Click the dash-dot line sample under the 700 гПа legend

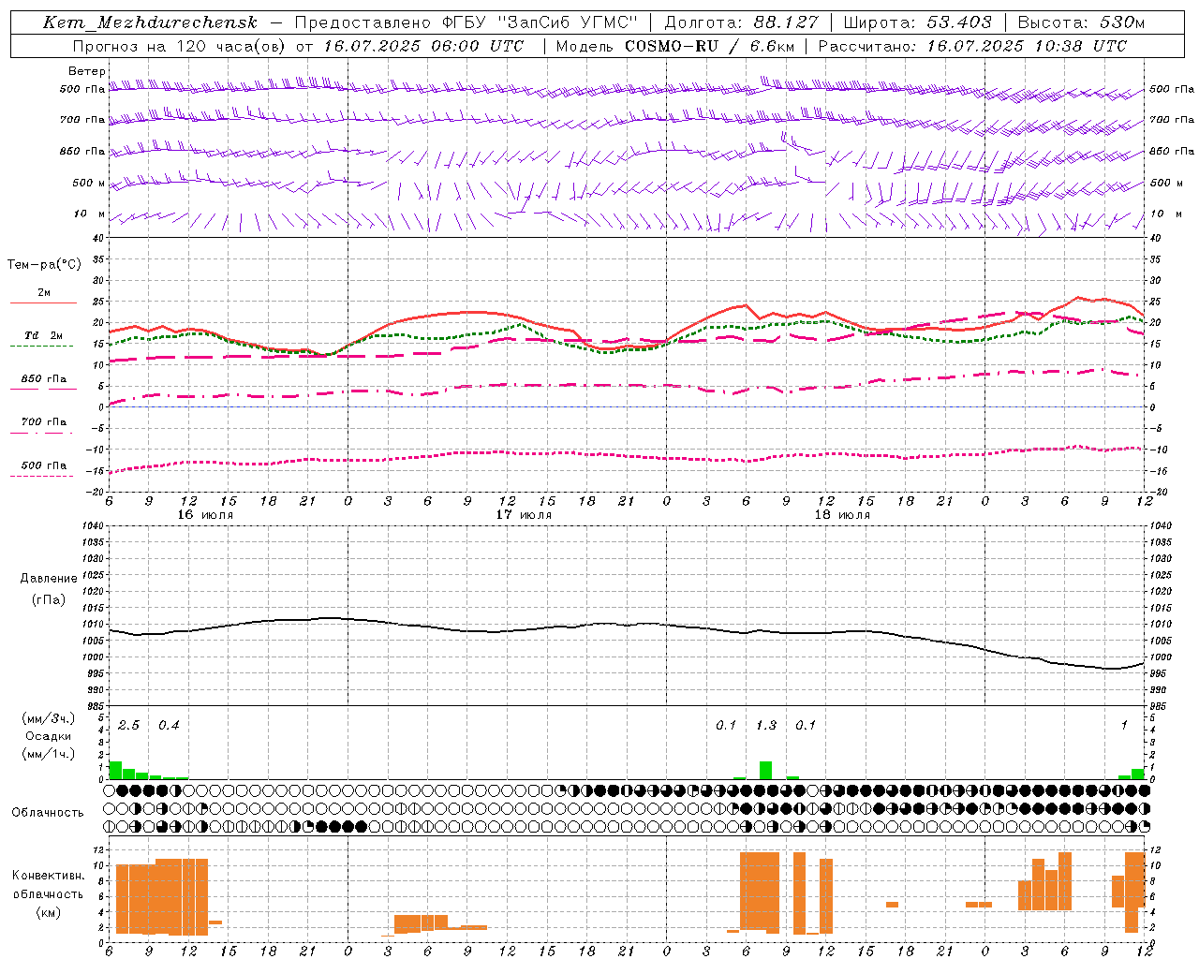coord(42,433)
